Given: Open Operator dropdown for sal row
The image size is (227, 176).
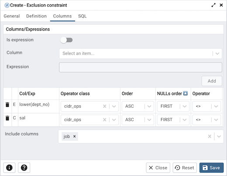Looking at the screenshot, I should pyautogui.click(x=206, y=120).
